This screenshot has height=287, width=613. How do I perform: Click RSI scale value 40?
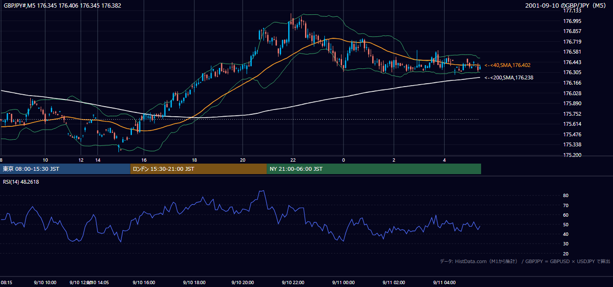click(566, 234)
